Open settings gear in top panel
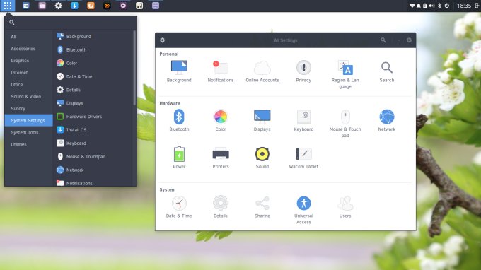The width and height of the screenshot is (481, 270). pyautogui.click(x=58, y=6)
